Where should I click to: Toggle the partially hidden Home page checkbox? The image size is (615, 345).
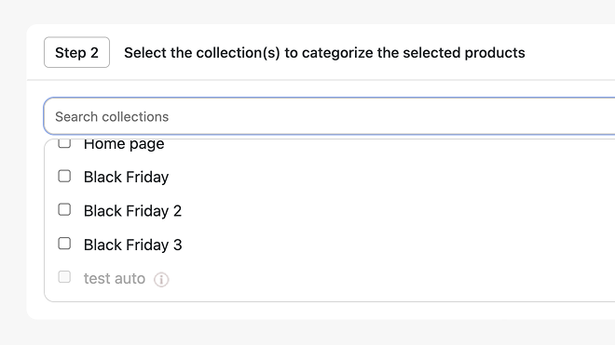64,144
